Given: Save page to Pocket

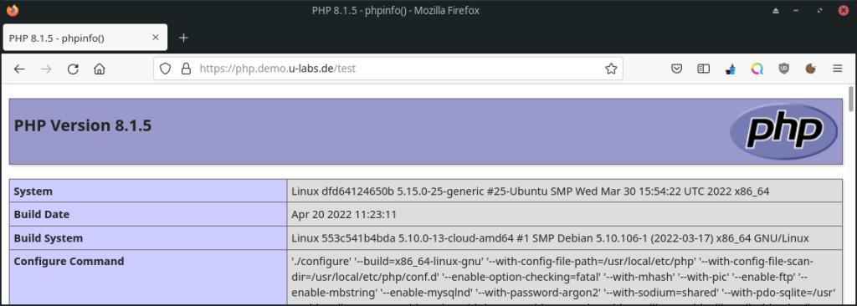Looking at the screenshot, I should coord(676,69).
